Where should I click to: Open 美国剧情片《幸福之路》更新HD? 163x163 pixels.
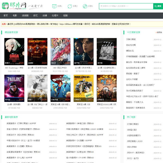(x=80, y=124)
